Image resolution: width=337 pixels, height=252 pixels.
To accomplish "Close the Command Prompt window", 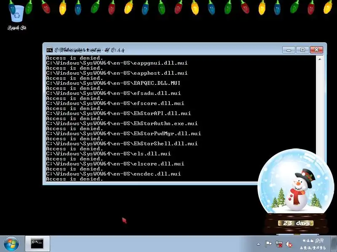I will pyautogui.click(x=316, y=50).
